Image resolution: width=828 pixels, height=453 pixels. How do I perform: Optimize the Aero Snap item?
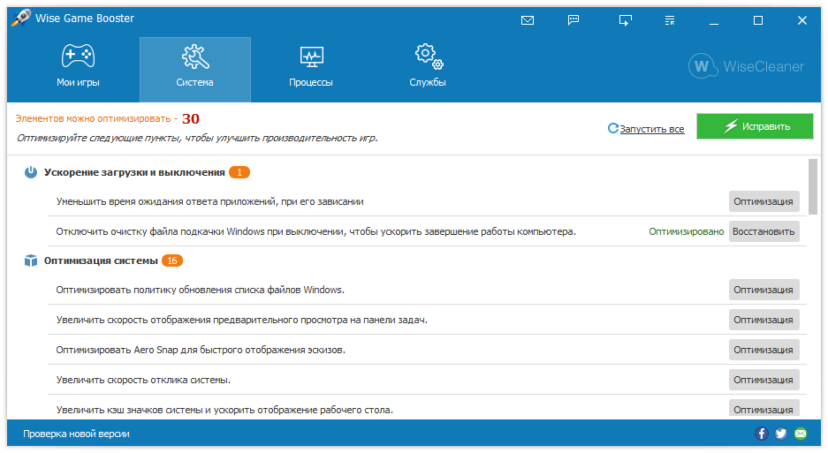point(763,350)
